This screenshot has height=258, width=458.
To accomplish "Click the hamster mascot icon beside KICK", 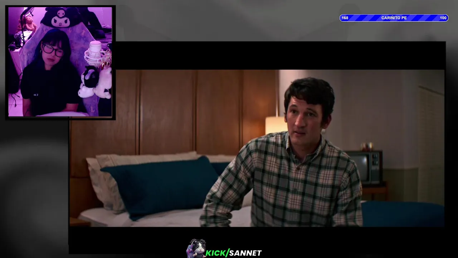I will coord(196,248).
